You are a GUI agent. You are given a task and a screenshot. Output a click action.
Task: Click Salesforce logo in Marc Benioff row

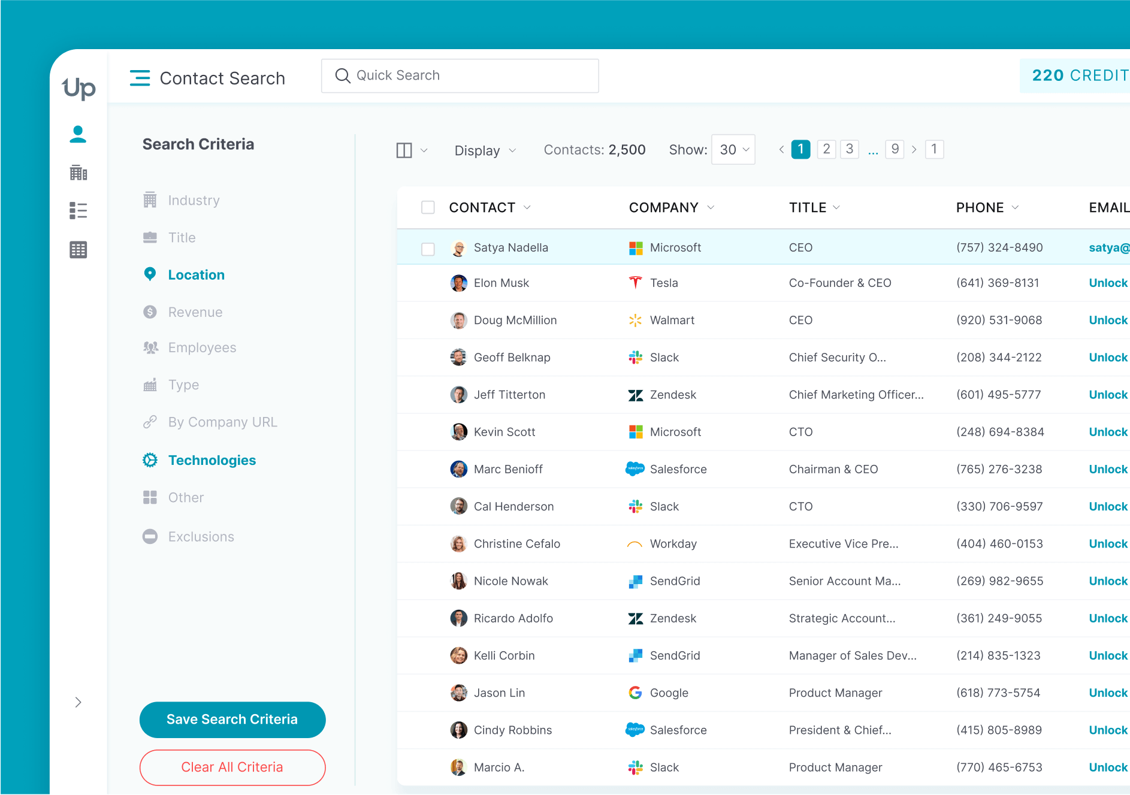point(635,469)
